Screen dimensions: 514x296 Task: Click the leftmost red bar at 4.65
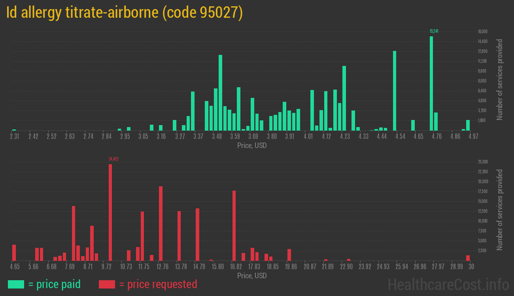[14, 253]
